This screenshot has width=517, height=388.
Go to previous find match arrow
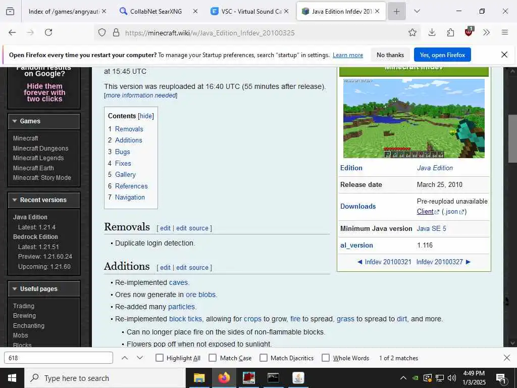[x=125, y=358]
